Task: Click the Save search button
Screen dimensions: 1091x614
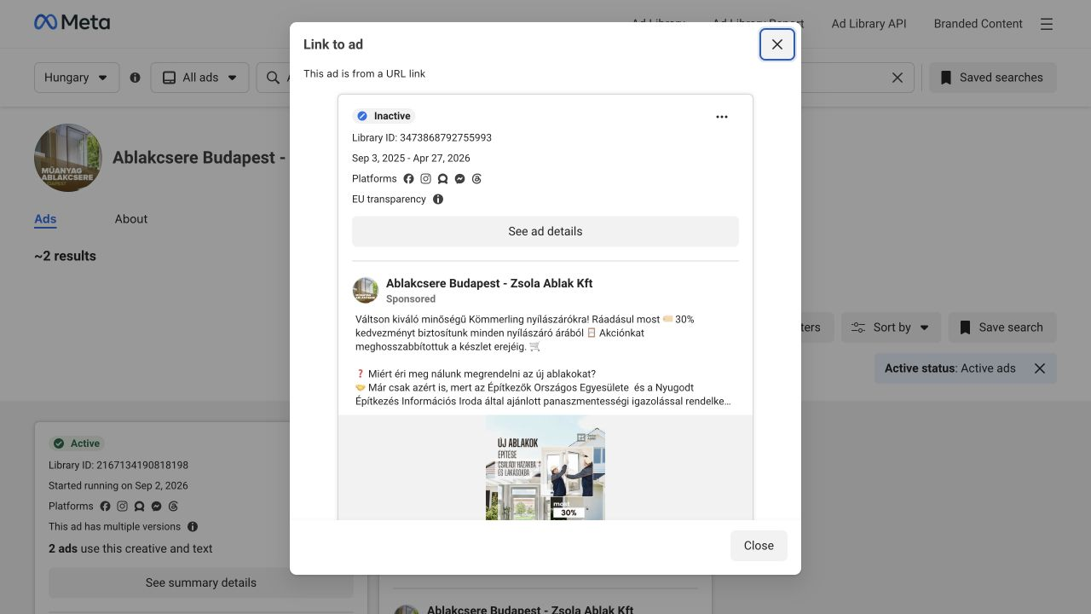Action: coord(1002,327)
